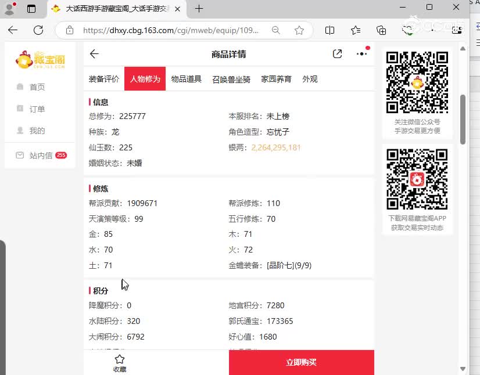Click the 帮派修炼 value 110
The image size is (480, 375).
pos(273,203)
